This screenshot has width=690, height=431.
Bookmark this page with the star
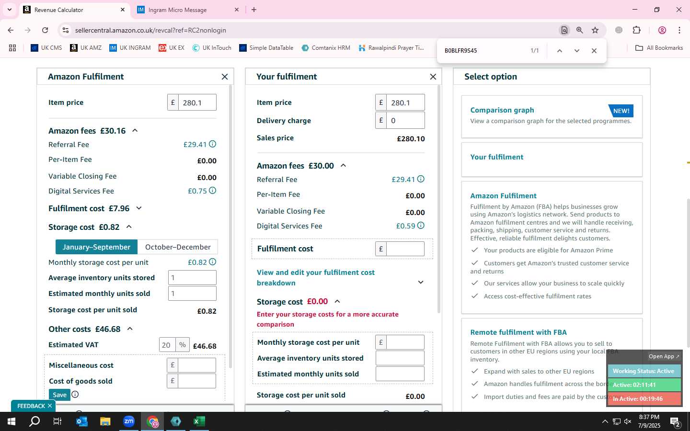(x=595, y=30)
